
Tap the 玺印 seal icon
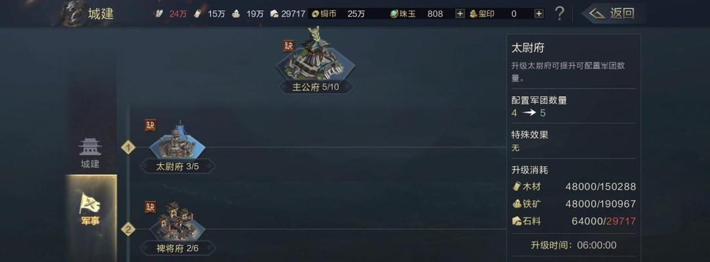pos(473,14)
